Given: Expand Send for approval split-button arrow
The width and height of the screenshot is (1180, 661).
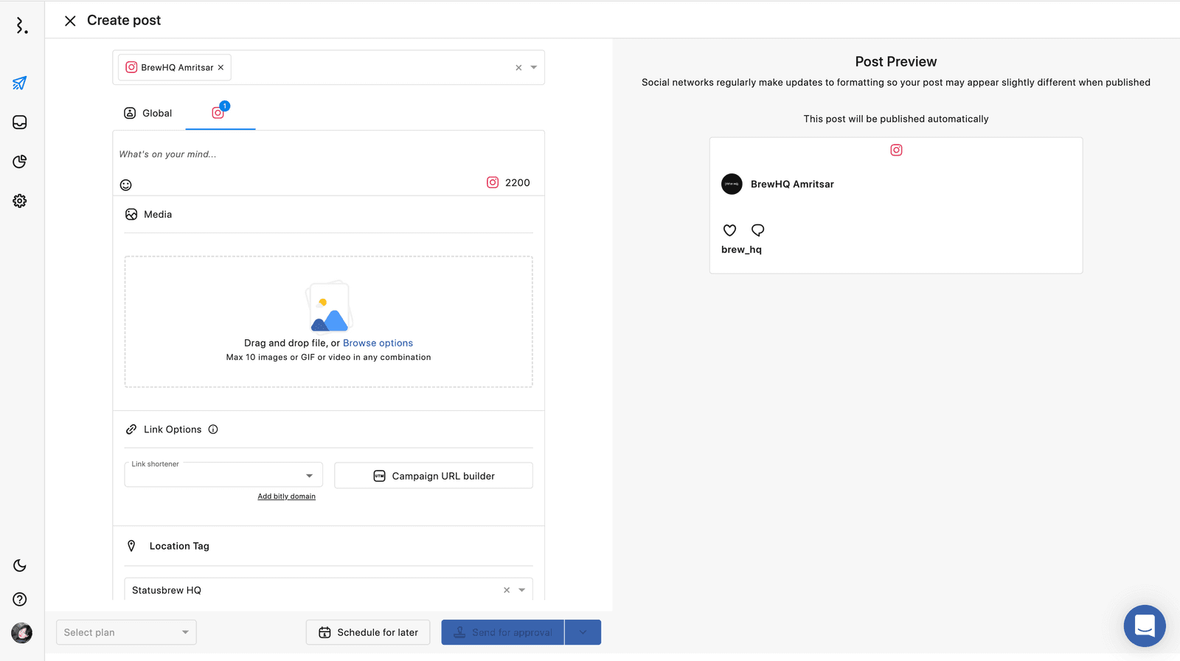Looking at the screenshot, I should pos(583,632).
